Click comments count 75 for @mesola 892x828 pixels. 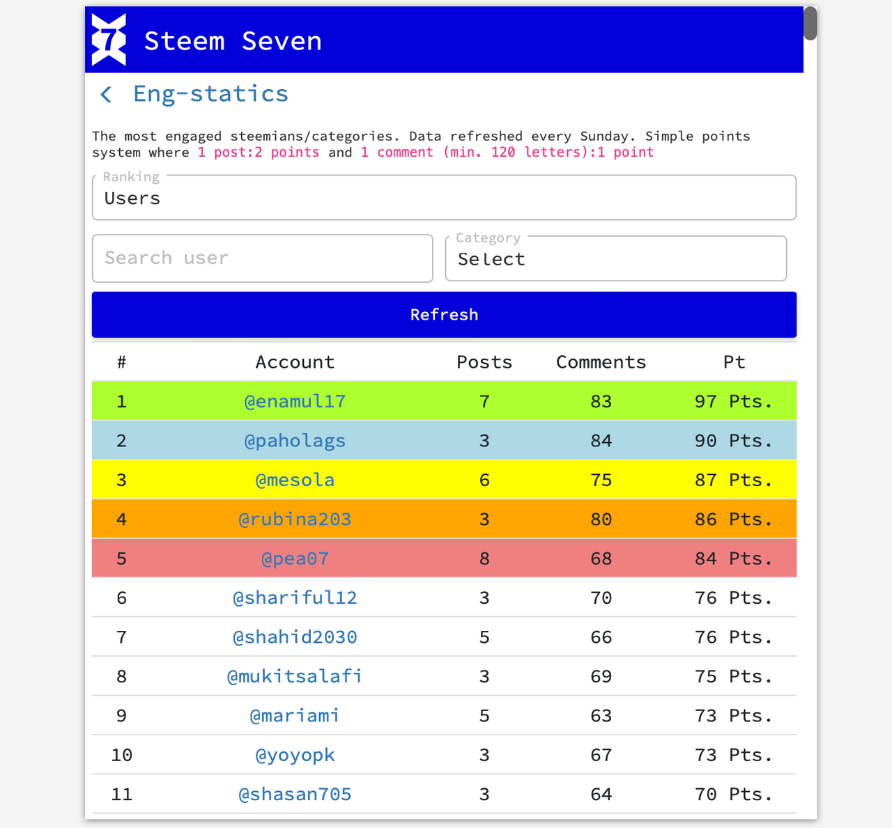[x=601, y=480]
